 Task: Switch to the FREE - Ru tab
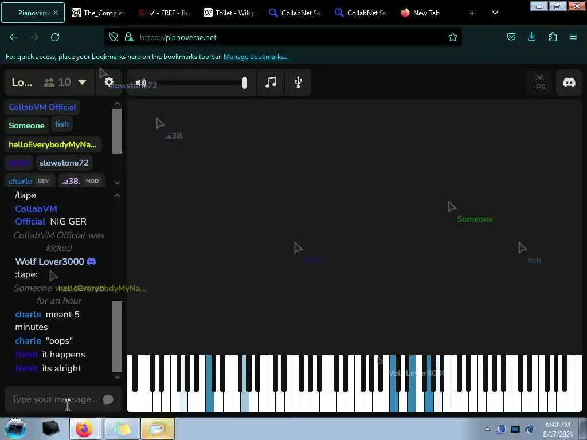165,13
